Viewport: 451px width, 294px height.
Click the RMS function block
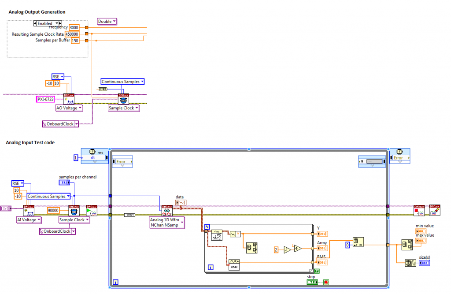(x=234, y=264)
